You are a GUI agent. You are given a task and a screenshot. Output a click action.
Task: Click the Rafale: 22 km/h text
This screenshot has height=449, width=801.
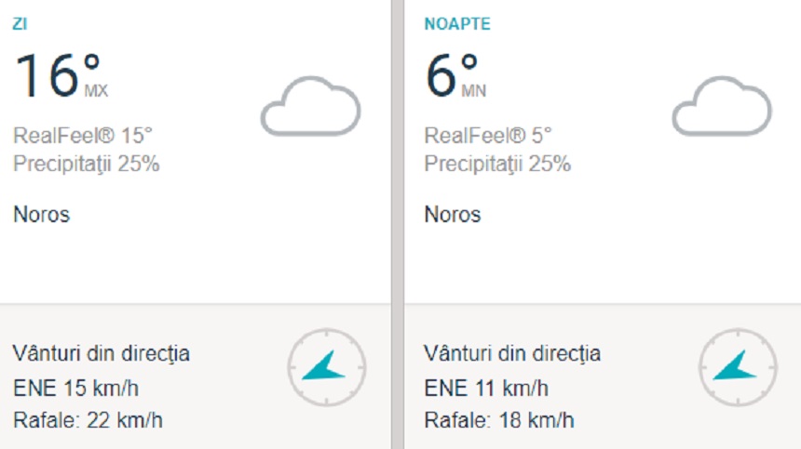(88, 420)
